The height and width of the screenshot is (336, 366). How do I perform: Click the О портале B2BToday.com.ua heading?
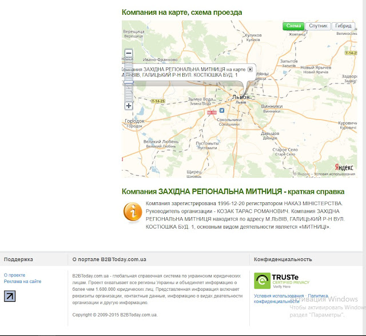[x=109, y=259]
